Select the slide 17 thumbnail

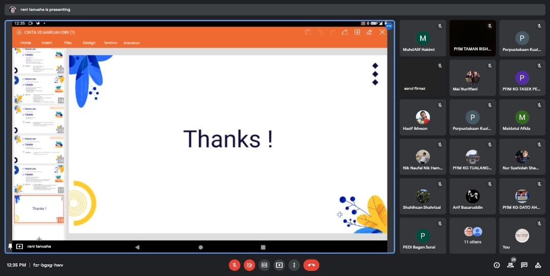point(39,179)
